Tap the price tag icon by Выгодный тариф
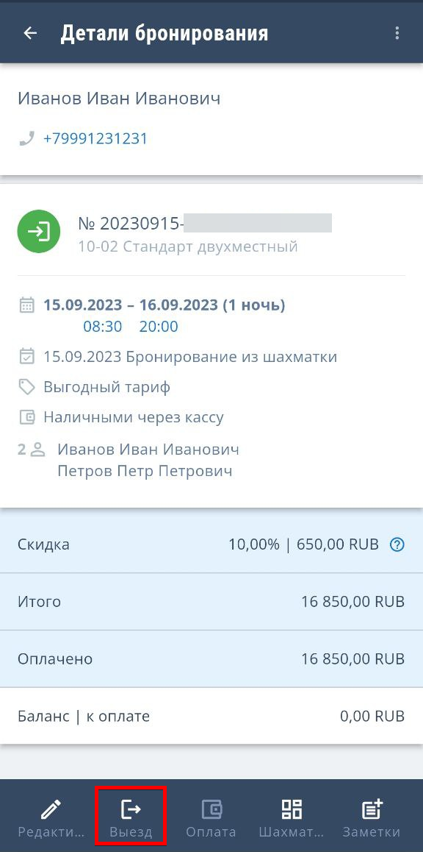423x852 pixels. (26, 388)
